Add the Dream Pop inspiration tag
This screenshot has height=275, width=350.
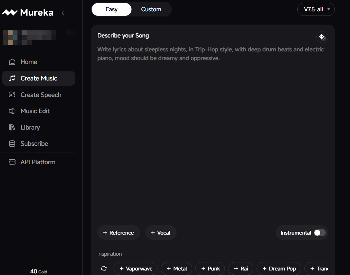click(x=279, y=269)
